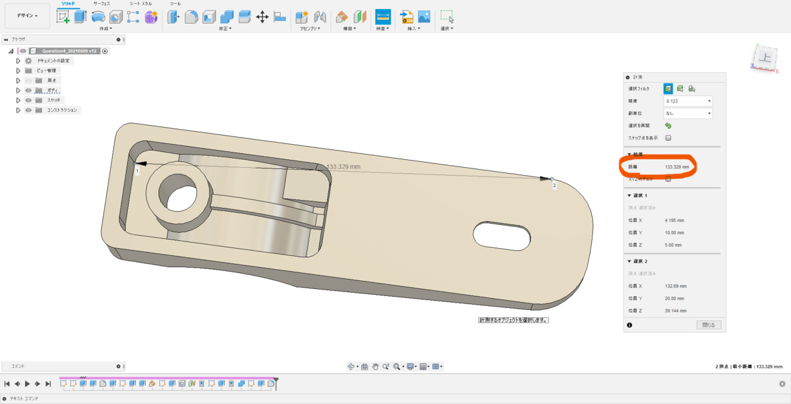The image size is (791, 404).
Task: Select the Insert Image/Decal tool
Action: [424, 17]
